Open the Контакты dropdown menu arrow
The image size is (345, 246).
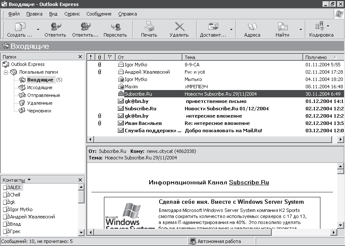point(29,180)
